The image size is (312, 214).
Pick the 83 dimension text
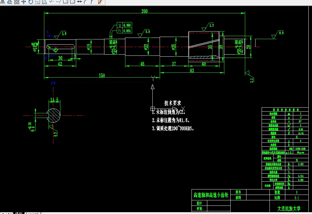click(x=192, y=70)
